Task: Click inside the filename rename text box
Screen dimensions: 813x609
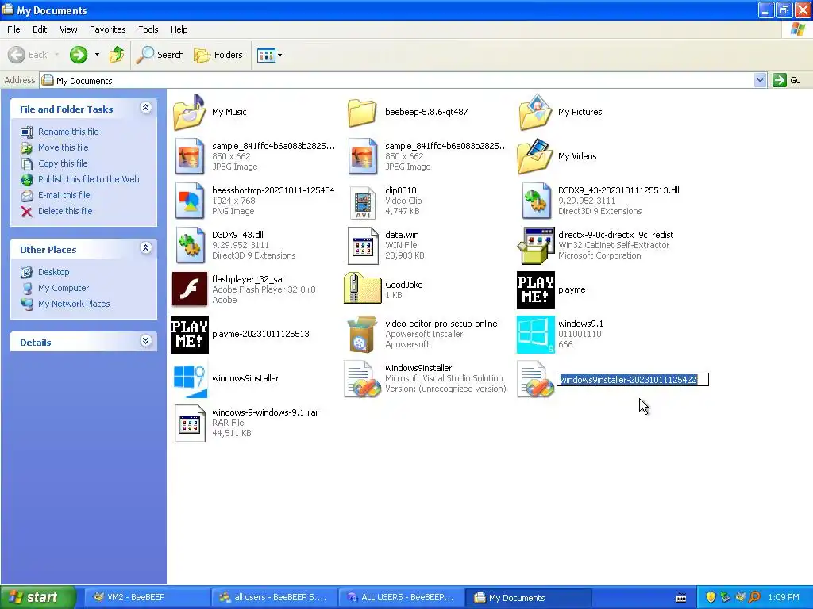Action: 633,380
